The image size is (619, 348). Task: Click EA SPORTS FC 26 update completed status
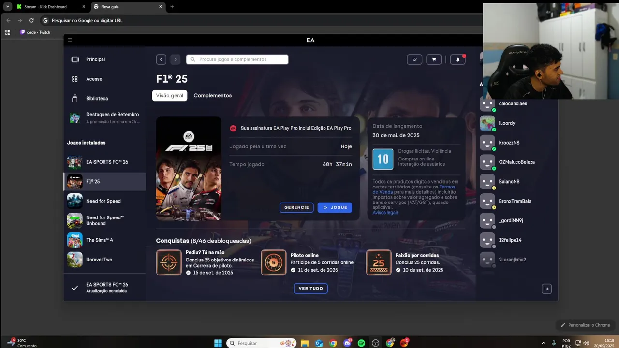[x=104, y=288]
